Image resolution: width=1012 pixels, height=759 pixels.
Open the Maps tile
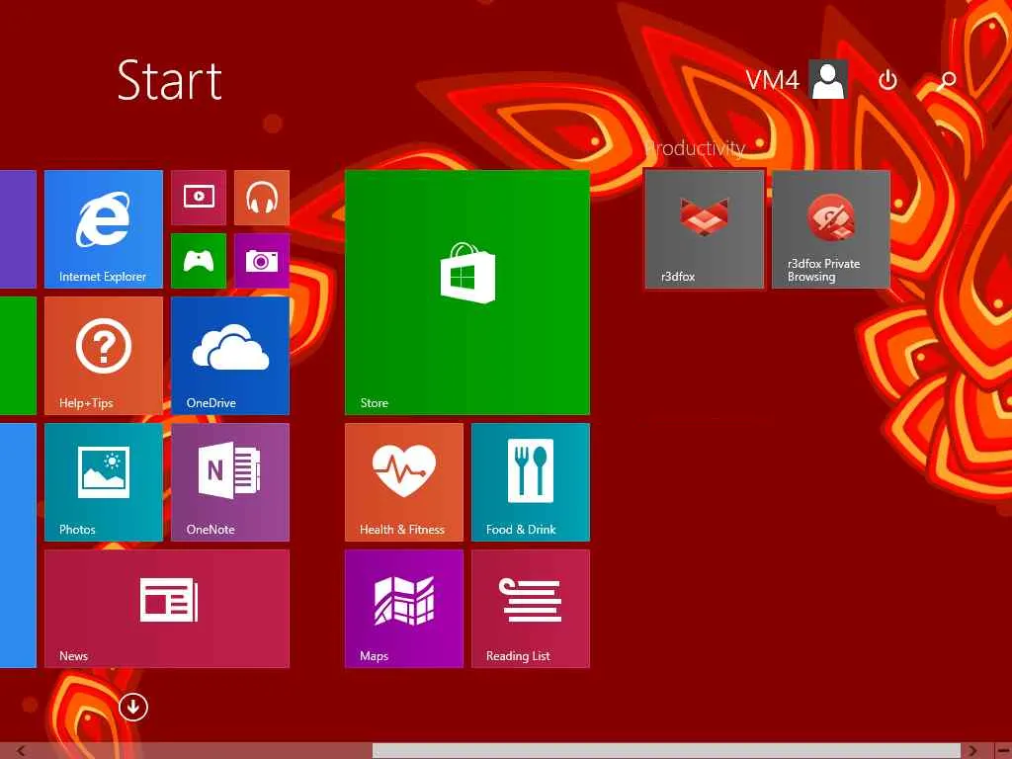(404, 609)
